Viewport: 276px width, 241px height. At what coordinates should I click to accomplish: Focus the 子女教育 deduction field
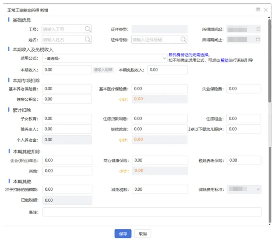click(x=67, y=119)
